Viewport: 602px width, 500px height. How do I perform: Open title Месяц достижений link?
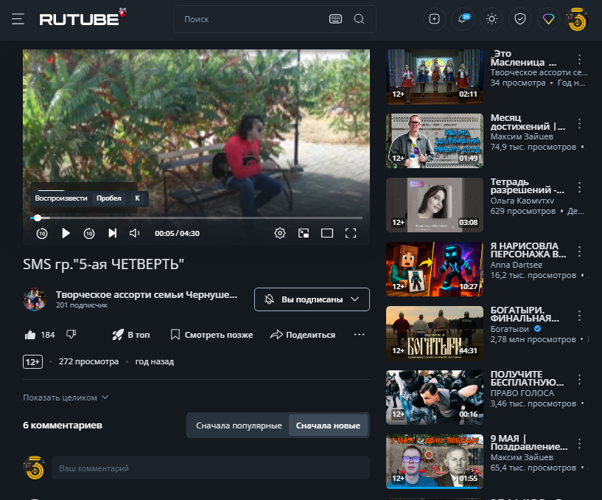528,122
